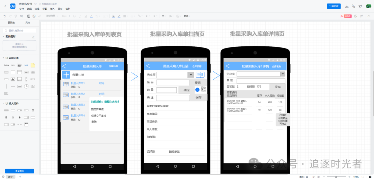Click the 自动添加 checked checkbox in mockup
Image resolution: width=374 pixels, height=179 pixels.
(x=197, y=90)
